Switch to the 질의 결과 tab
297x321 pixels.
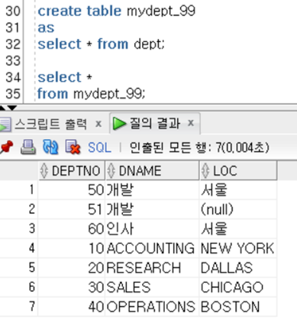[x=155, y=124]
